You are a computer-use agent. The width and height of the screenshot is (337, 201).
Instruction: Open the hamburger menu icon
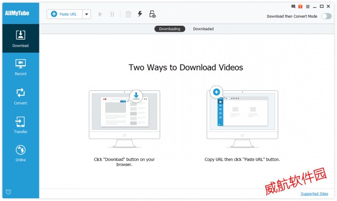(x=308, y=7)
